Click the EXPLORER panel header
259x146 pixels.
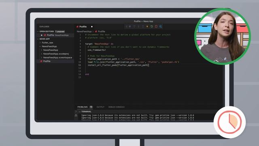[x=44, y=27]
